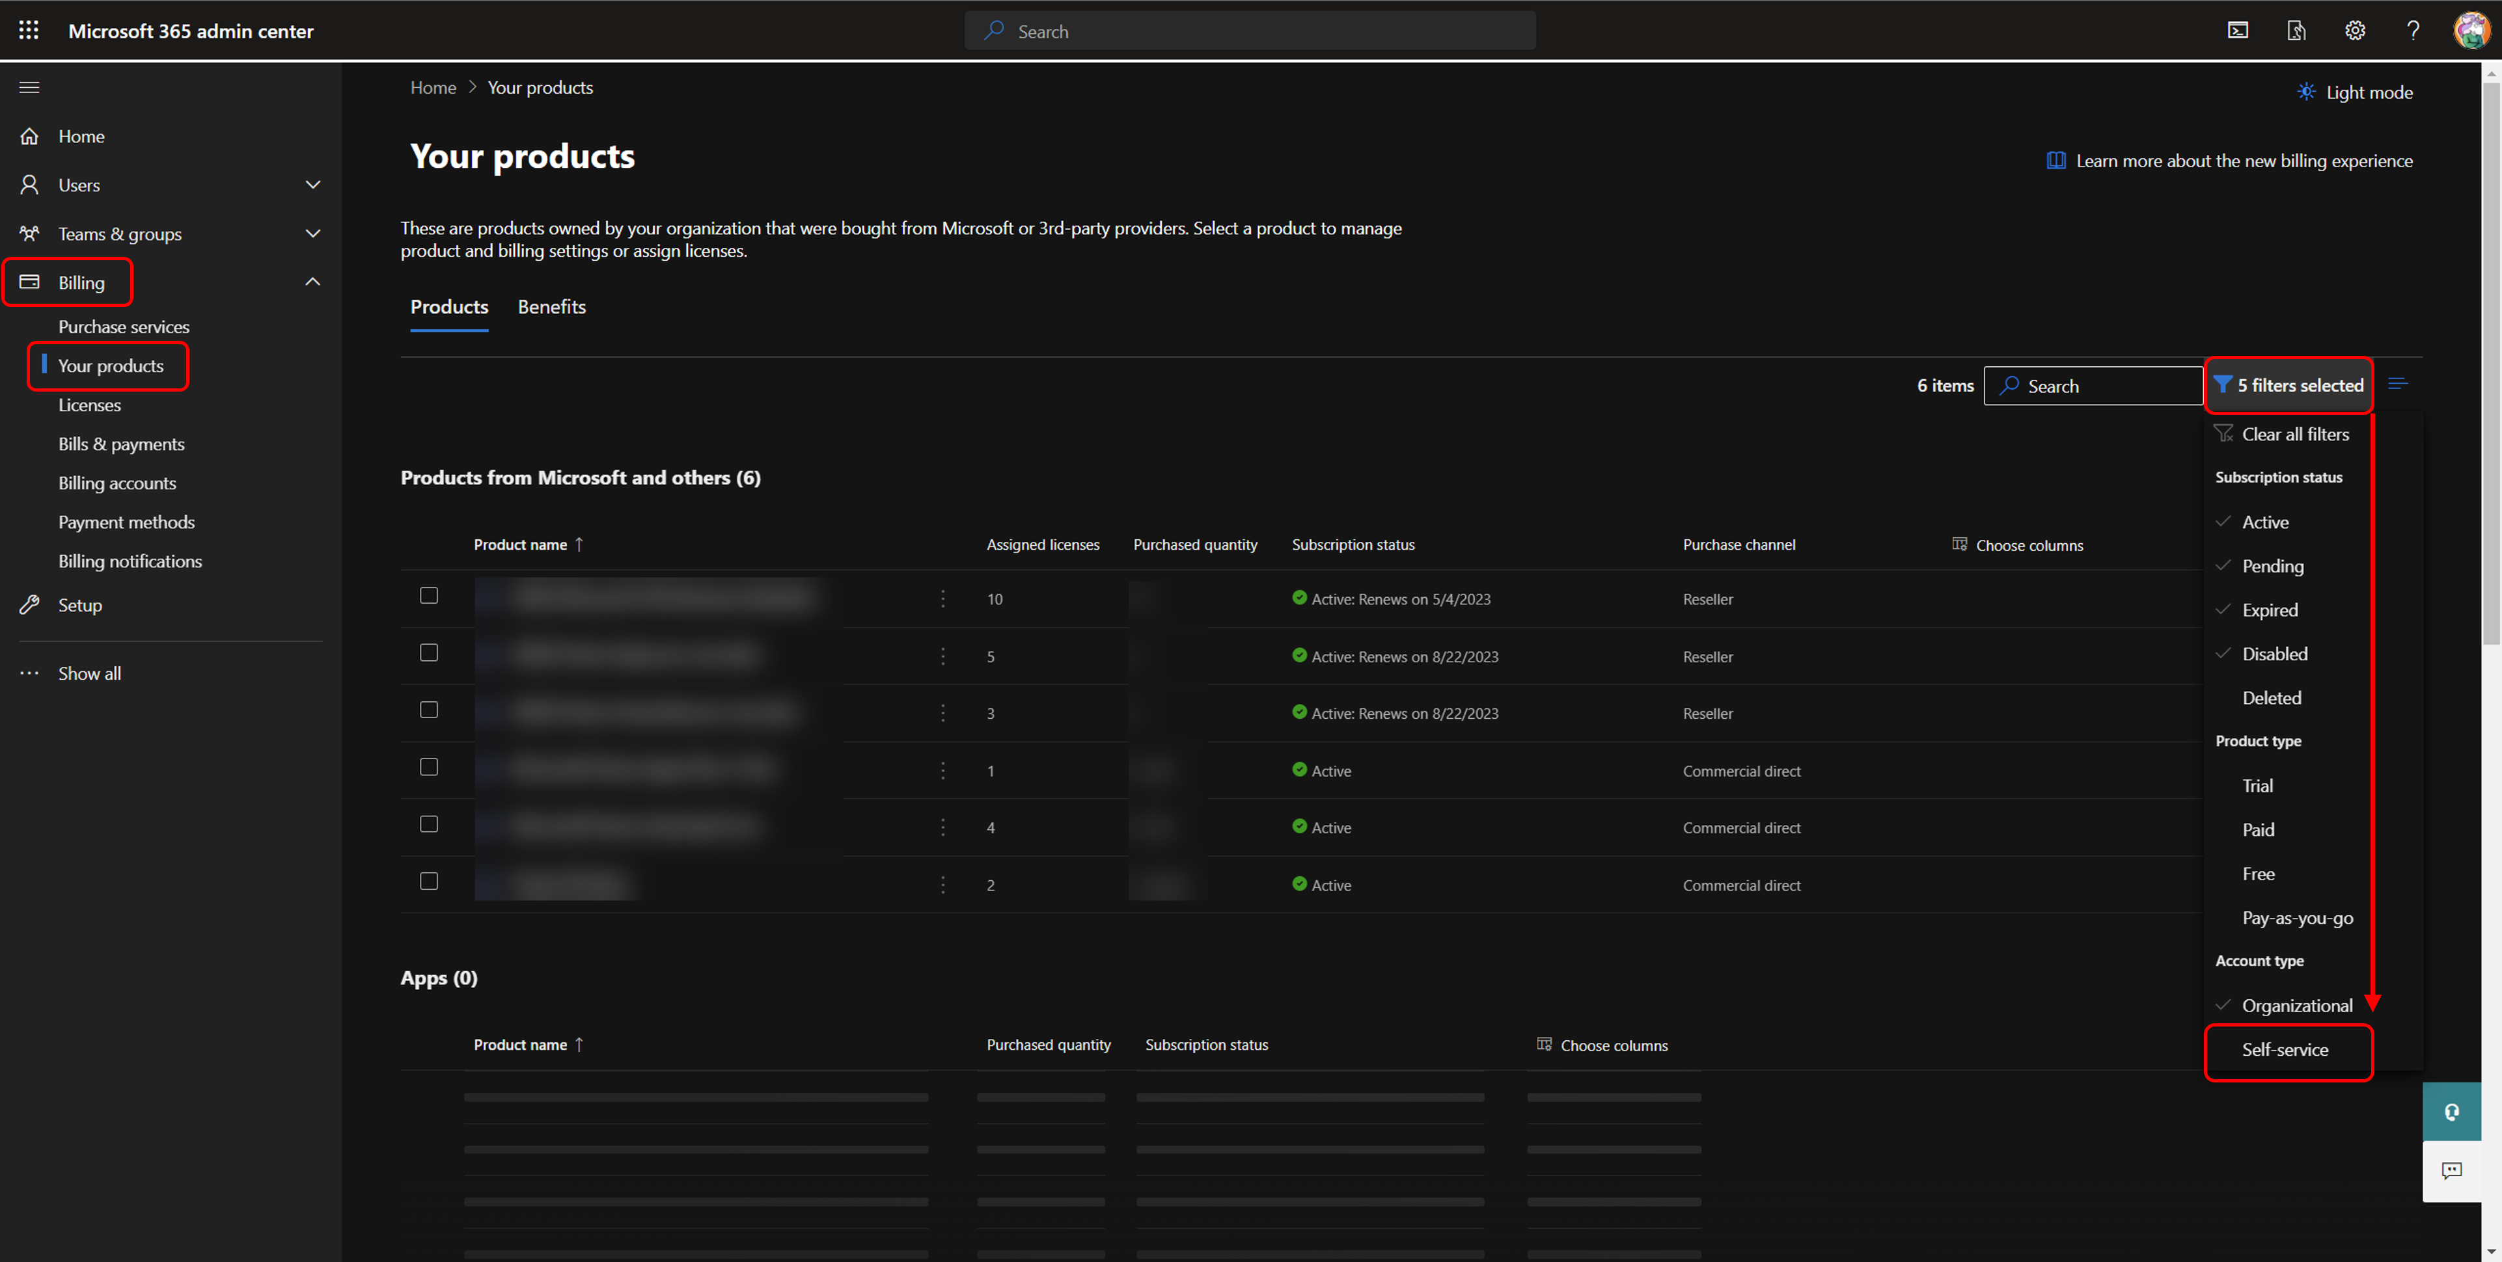Open Licenses under Billing
Image resolution: width=2502 pixels, height=1262 pixels.
89,405
